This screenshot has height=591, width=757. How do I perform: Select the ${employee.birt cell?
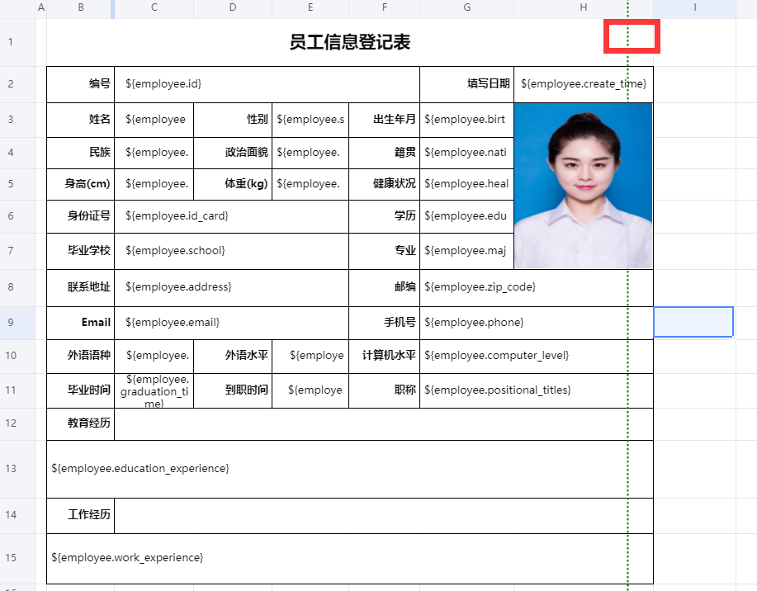467,120
